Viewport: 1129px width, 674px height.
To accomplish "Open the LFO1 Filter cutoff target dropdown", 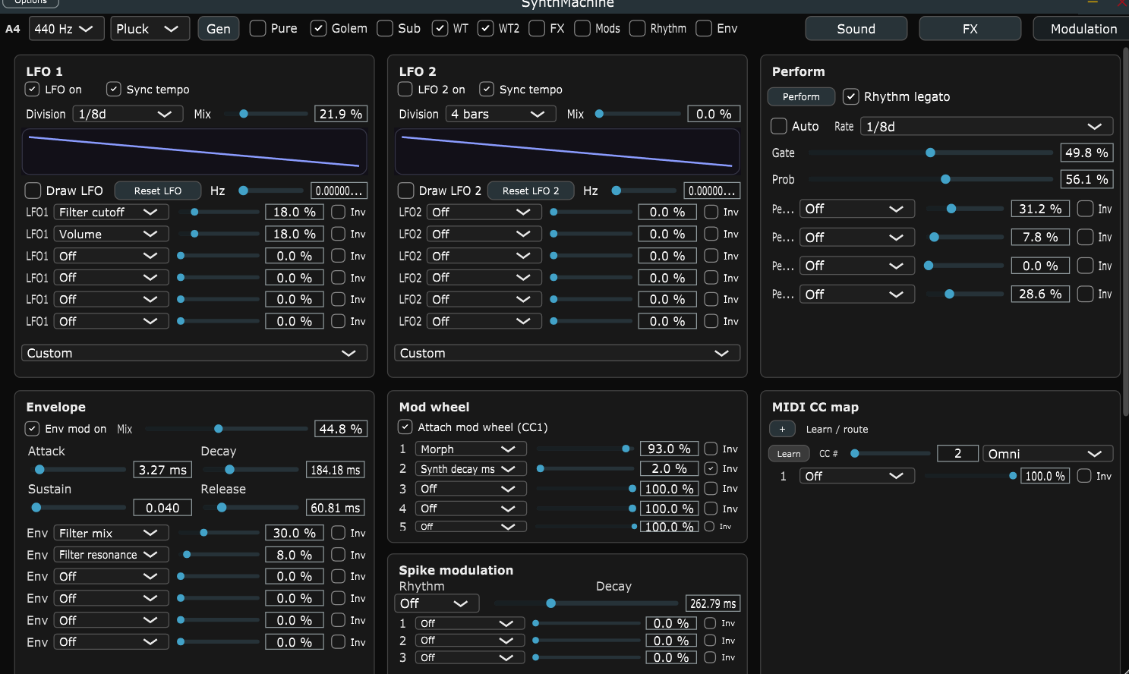I will point(111,212).
